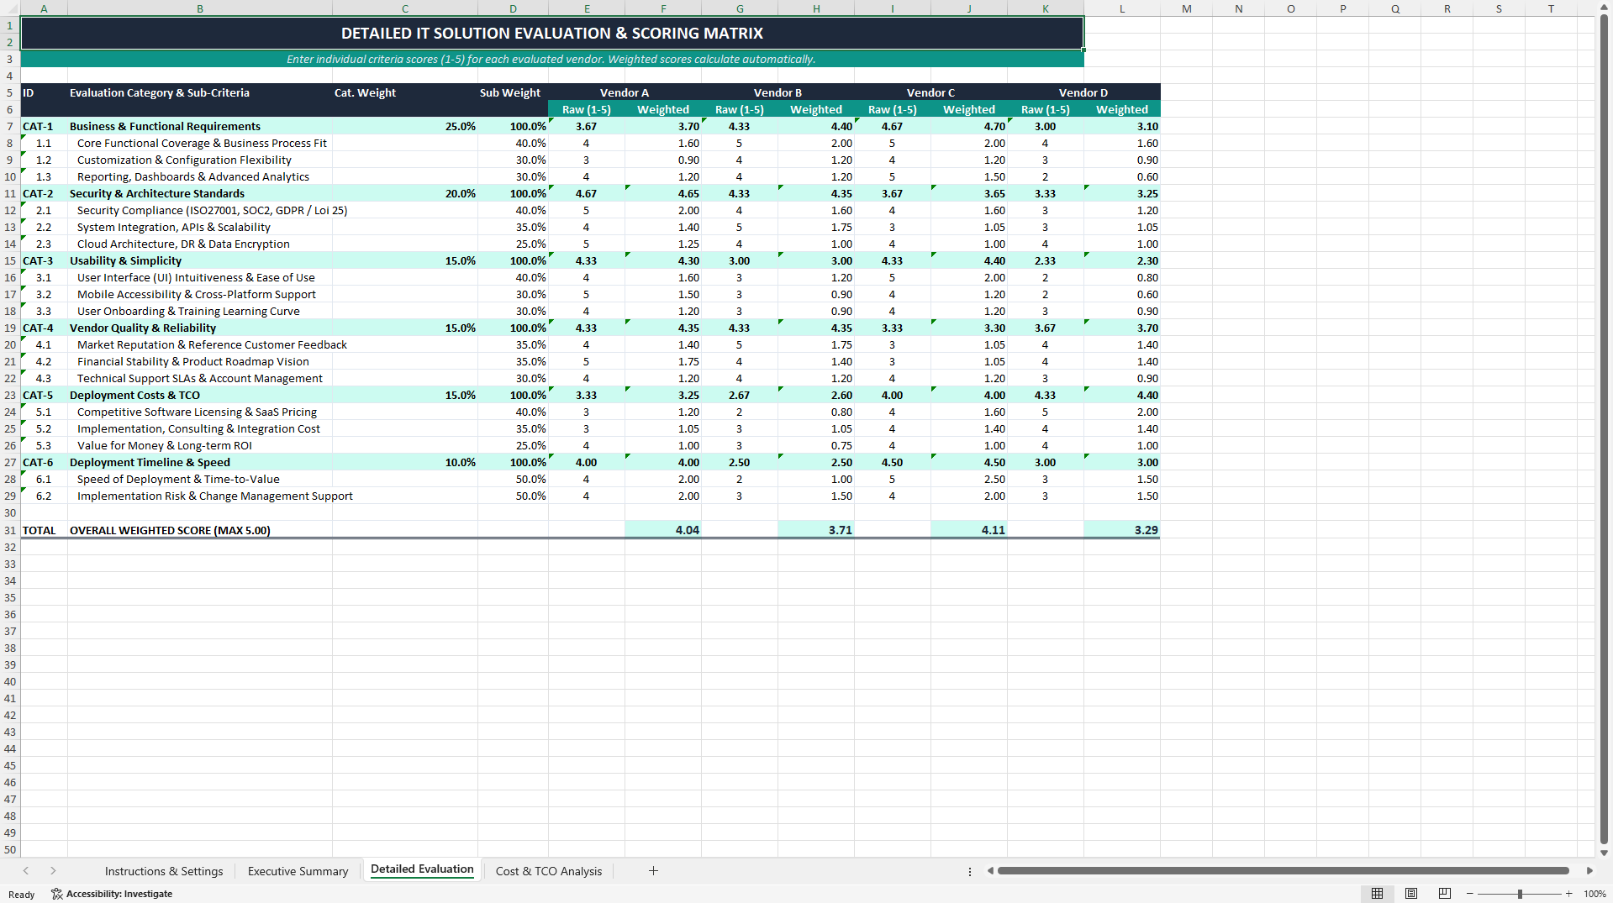
Task: Select Financial Stability & Product Roadmap Vision
Action: 200,361
